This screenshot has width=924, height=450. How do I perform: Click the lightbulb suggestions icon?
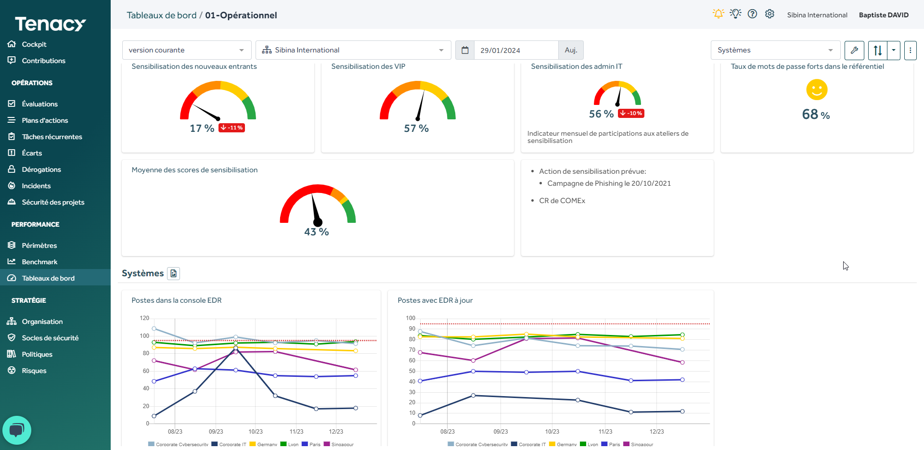[x=735, y=14]
